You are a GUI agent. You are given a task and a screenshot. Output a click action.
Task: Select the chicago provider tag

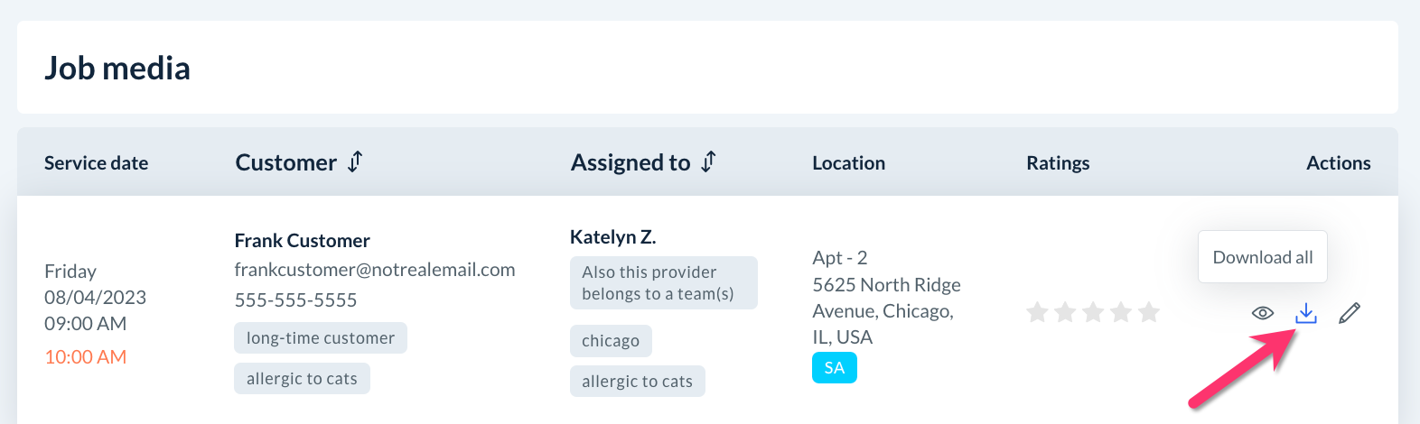(611, 341)
